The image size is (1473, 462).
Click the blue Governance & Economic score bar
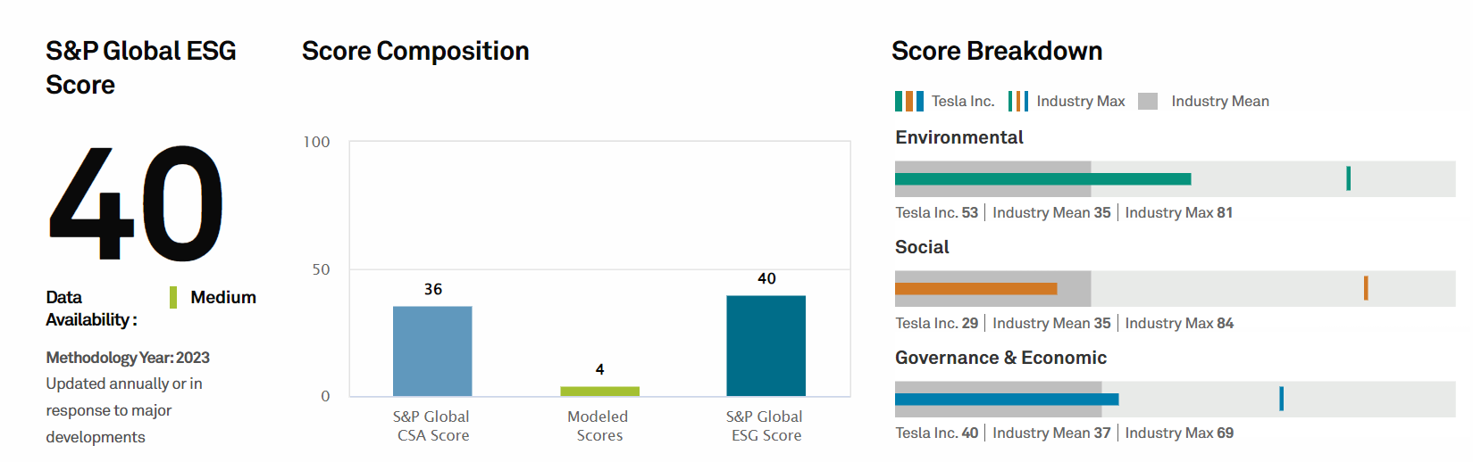(1006, 400)
